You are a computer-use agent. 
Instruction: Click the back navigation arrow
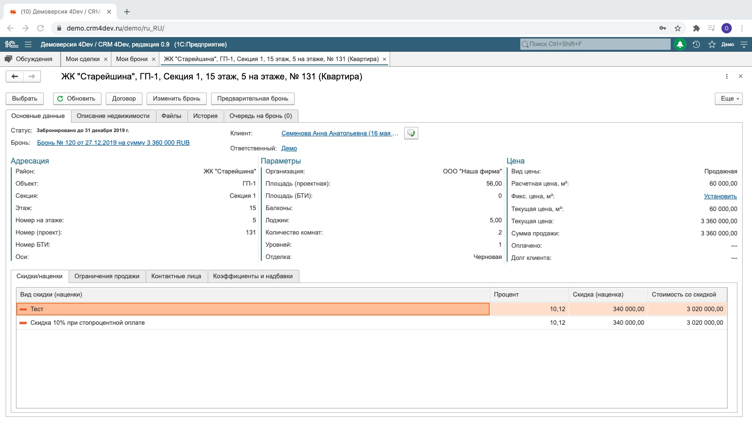tap(15, 76)
